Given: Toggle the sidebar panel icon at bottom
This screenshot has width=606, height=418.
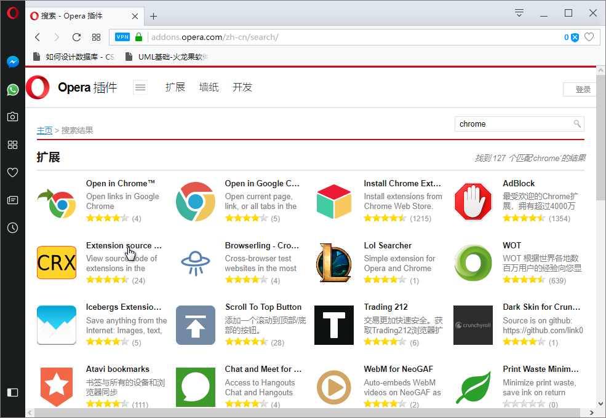Looking at the screenshot, I should click(x=13, y=393).
